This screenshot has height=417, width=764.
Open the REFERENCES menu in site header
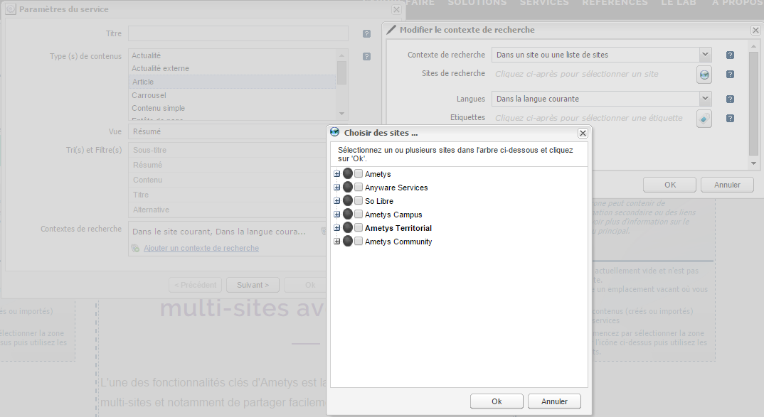point(615,3)
